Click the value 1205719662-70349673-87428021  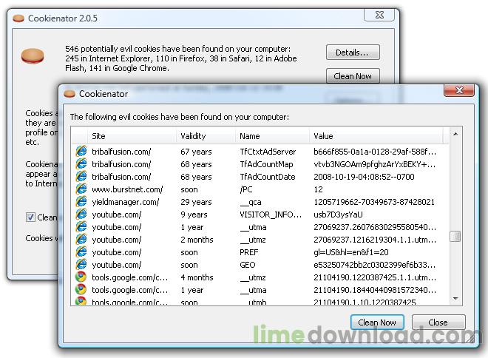[374, 202]
